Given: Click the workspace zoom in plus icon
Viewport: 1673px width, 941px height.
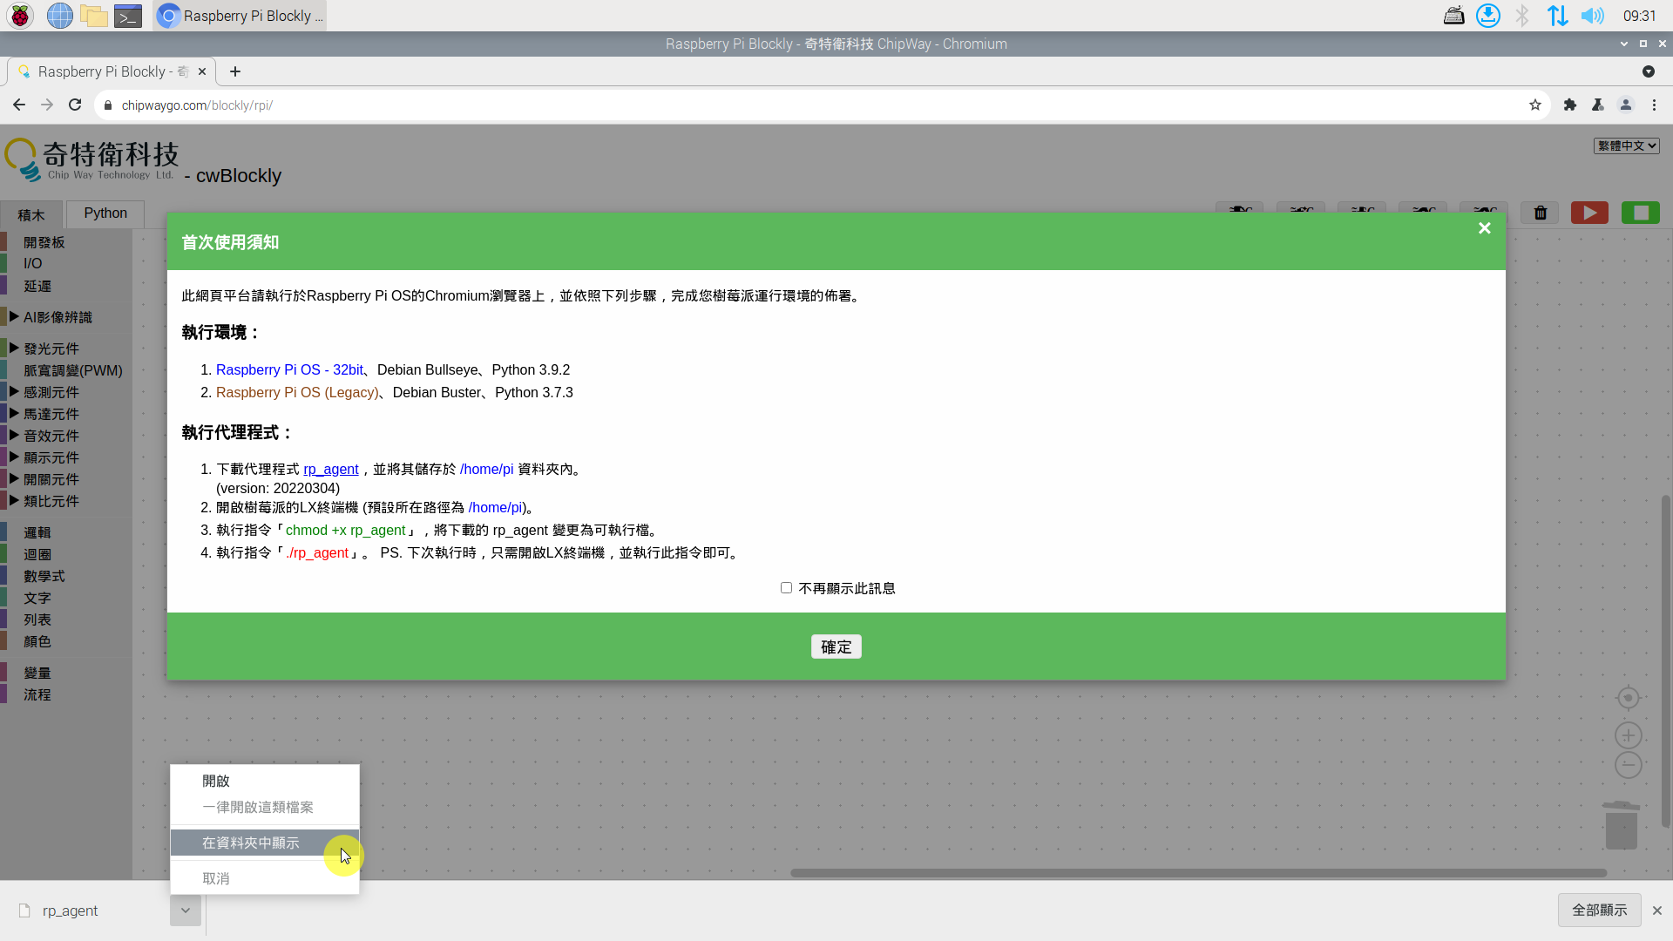Looking at the screenshot, I should pos(1628,735).
